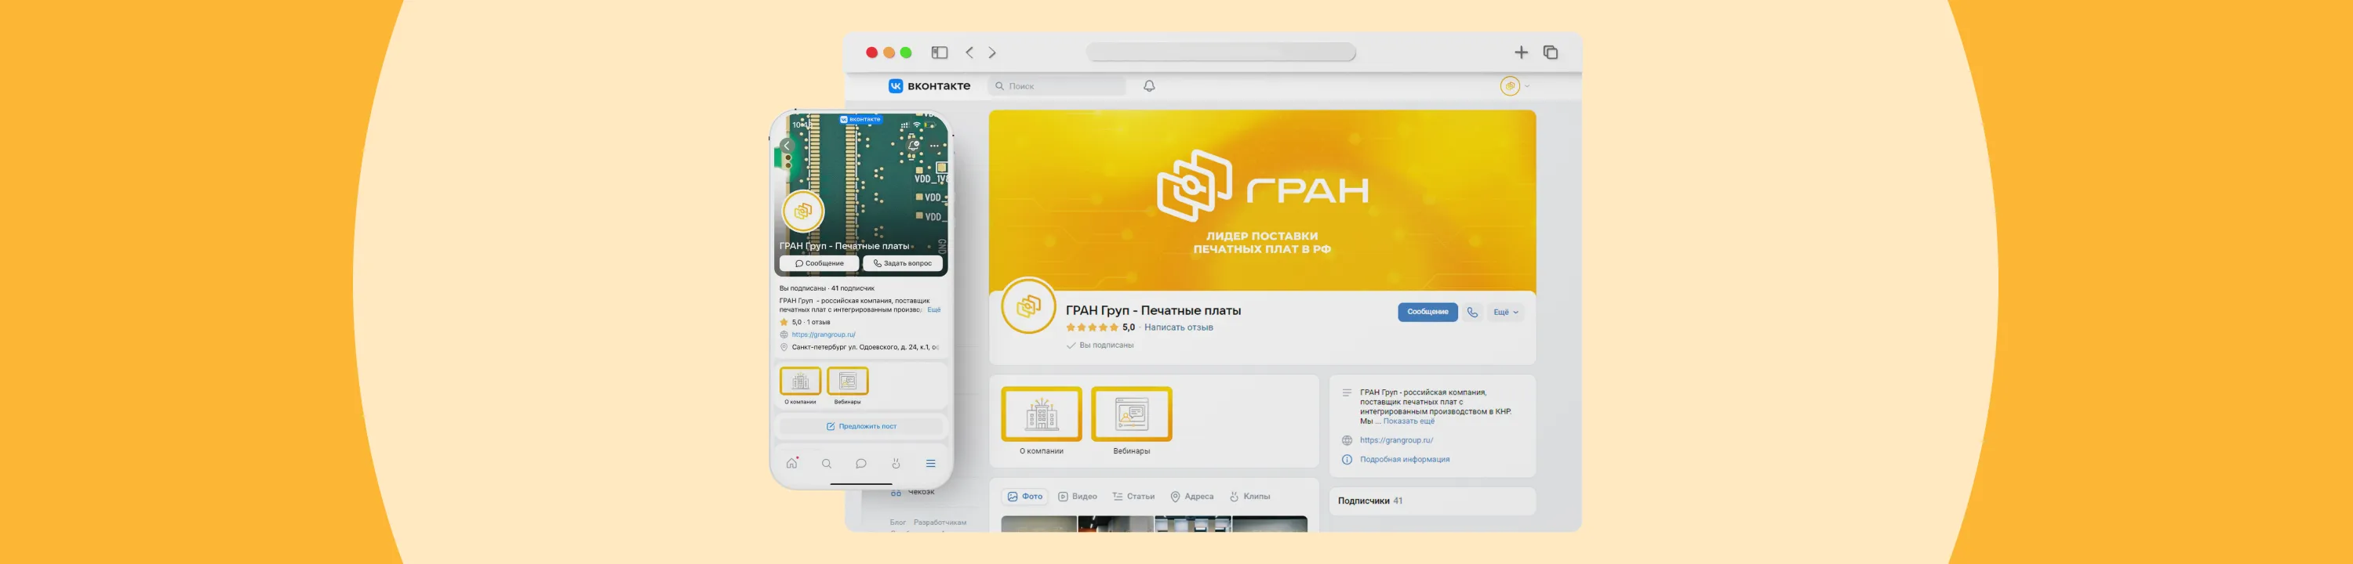Image resolution: width=2353 pixels, height=564 pixels.
Task: Tap the clips hand icon in phone nav
Action: pos(896,464)
